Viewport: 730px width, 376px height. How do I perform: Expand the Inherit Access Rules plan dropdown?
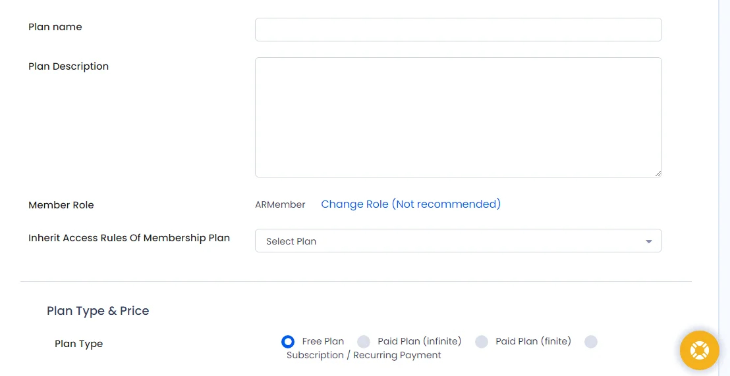(x=458, y=241)
